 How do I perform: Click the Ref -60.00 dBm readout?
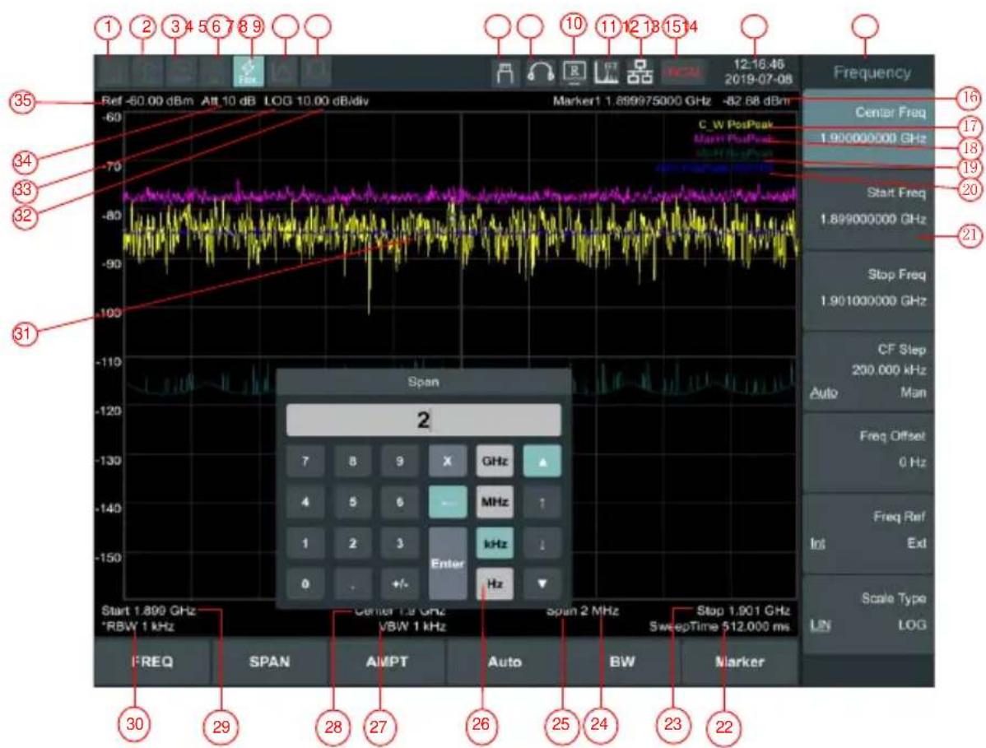[x=147, y=100]
